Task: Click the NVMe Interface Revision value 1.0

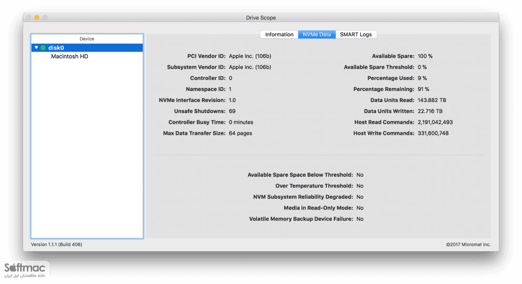Action: [x=232, y=100]
